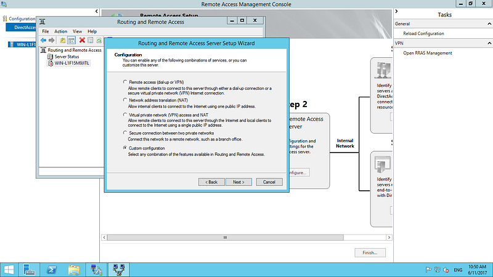
Task: Select Remote access (dial-up or VPN) option
Action: (x=125, y=82)
